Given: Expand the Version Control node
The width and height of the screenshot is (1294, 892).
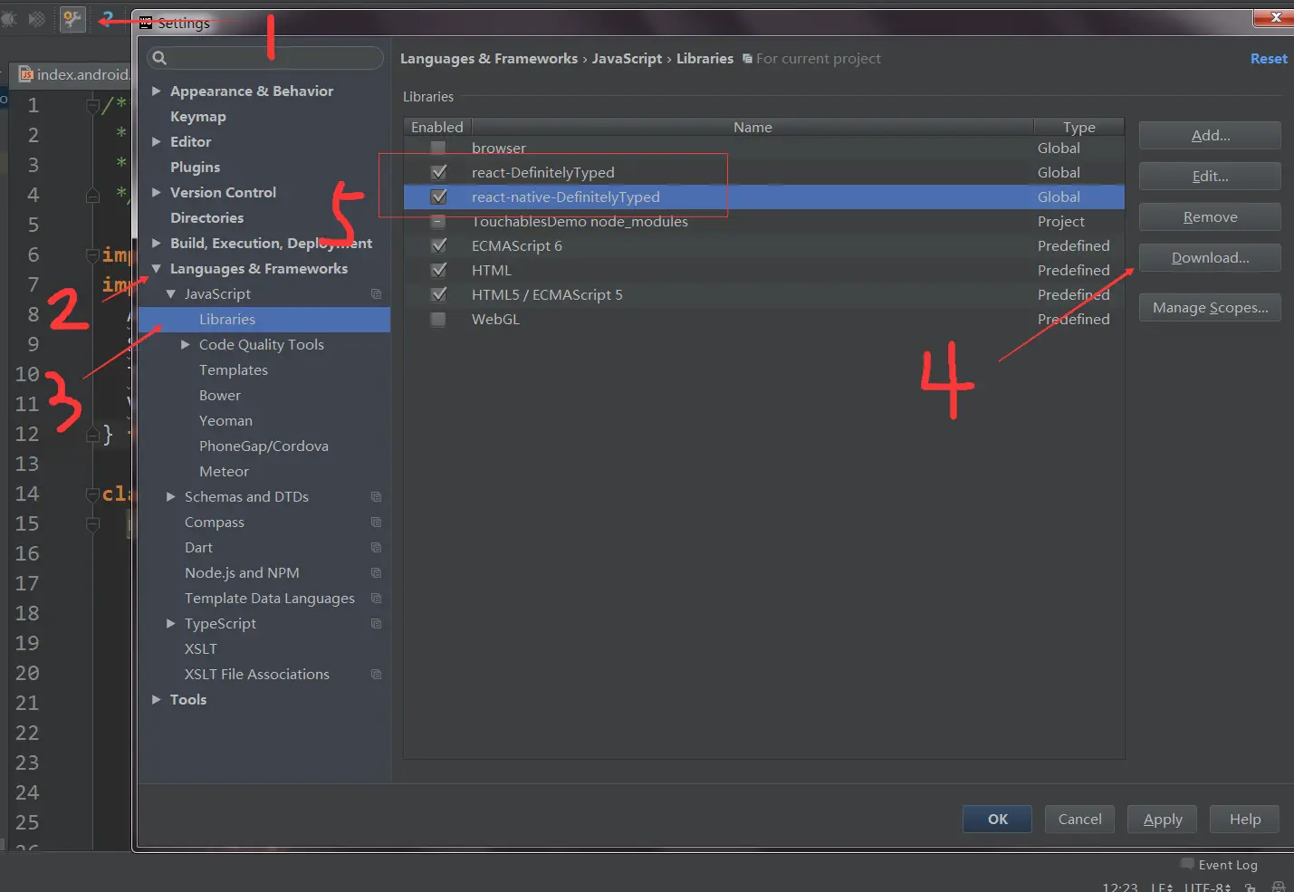Looking at the screenshot, I should click(x=157, y=192).
